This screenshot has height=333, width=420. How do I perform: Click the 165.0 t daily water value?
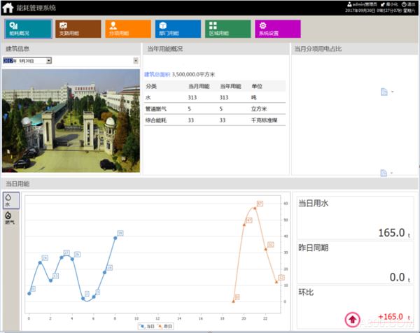coord(394,233)
